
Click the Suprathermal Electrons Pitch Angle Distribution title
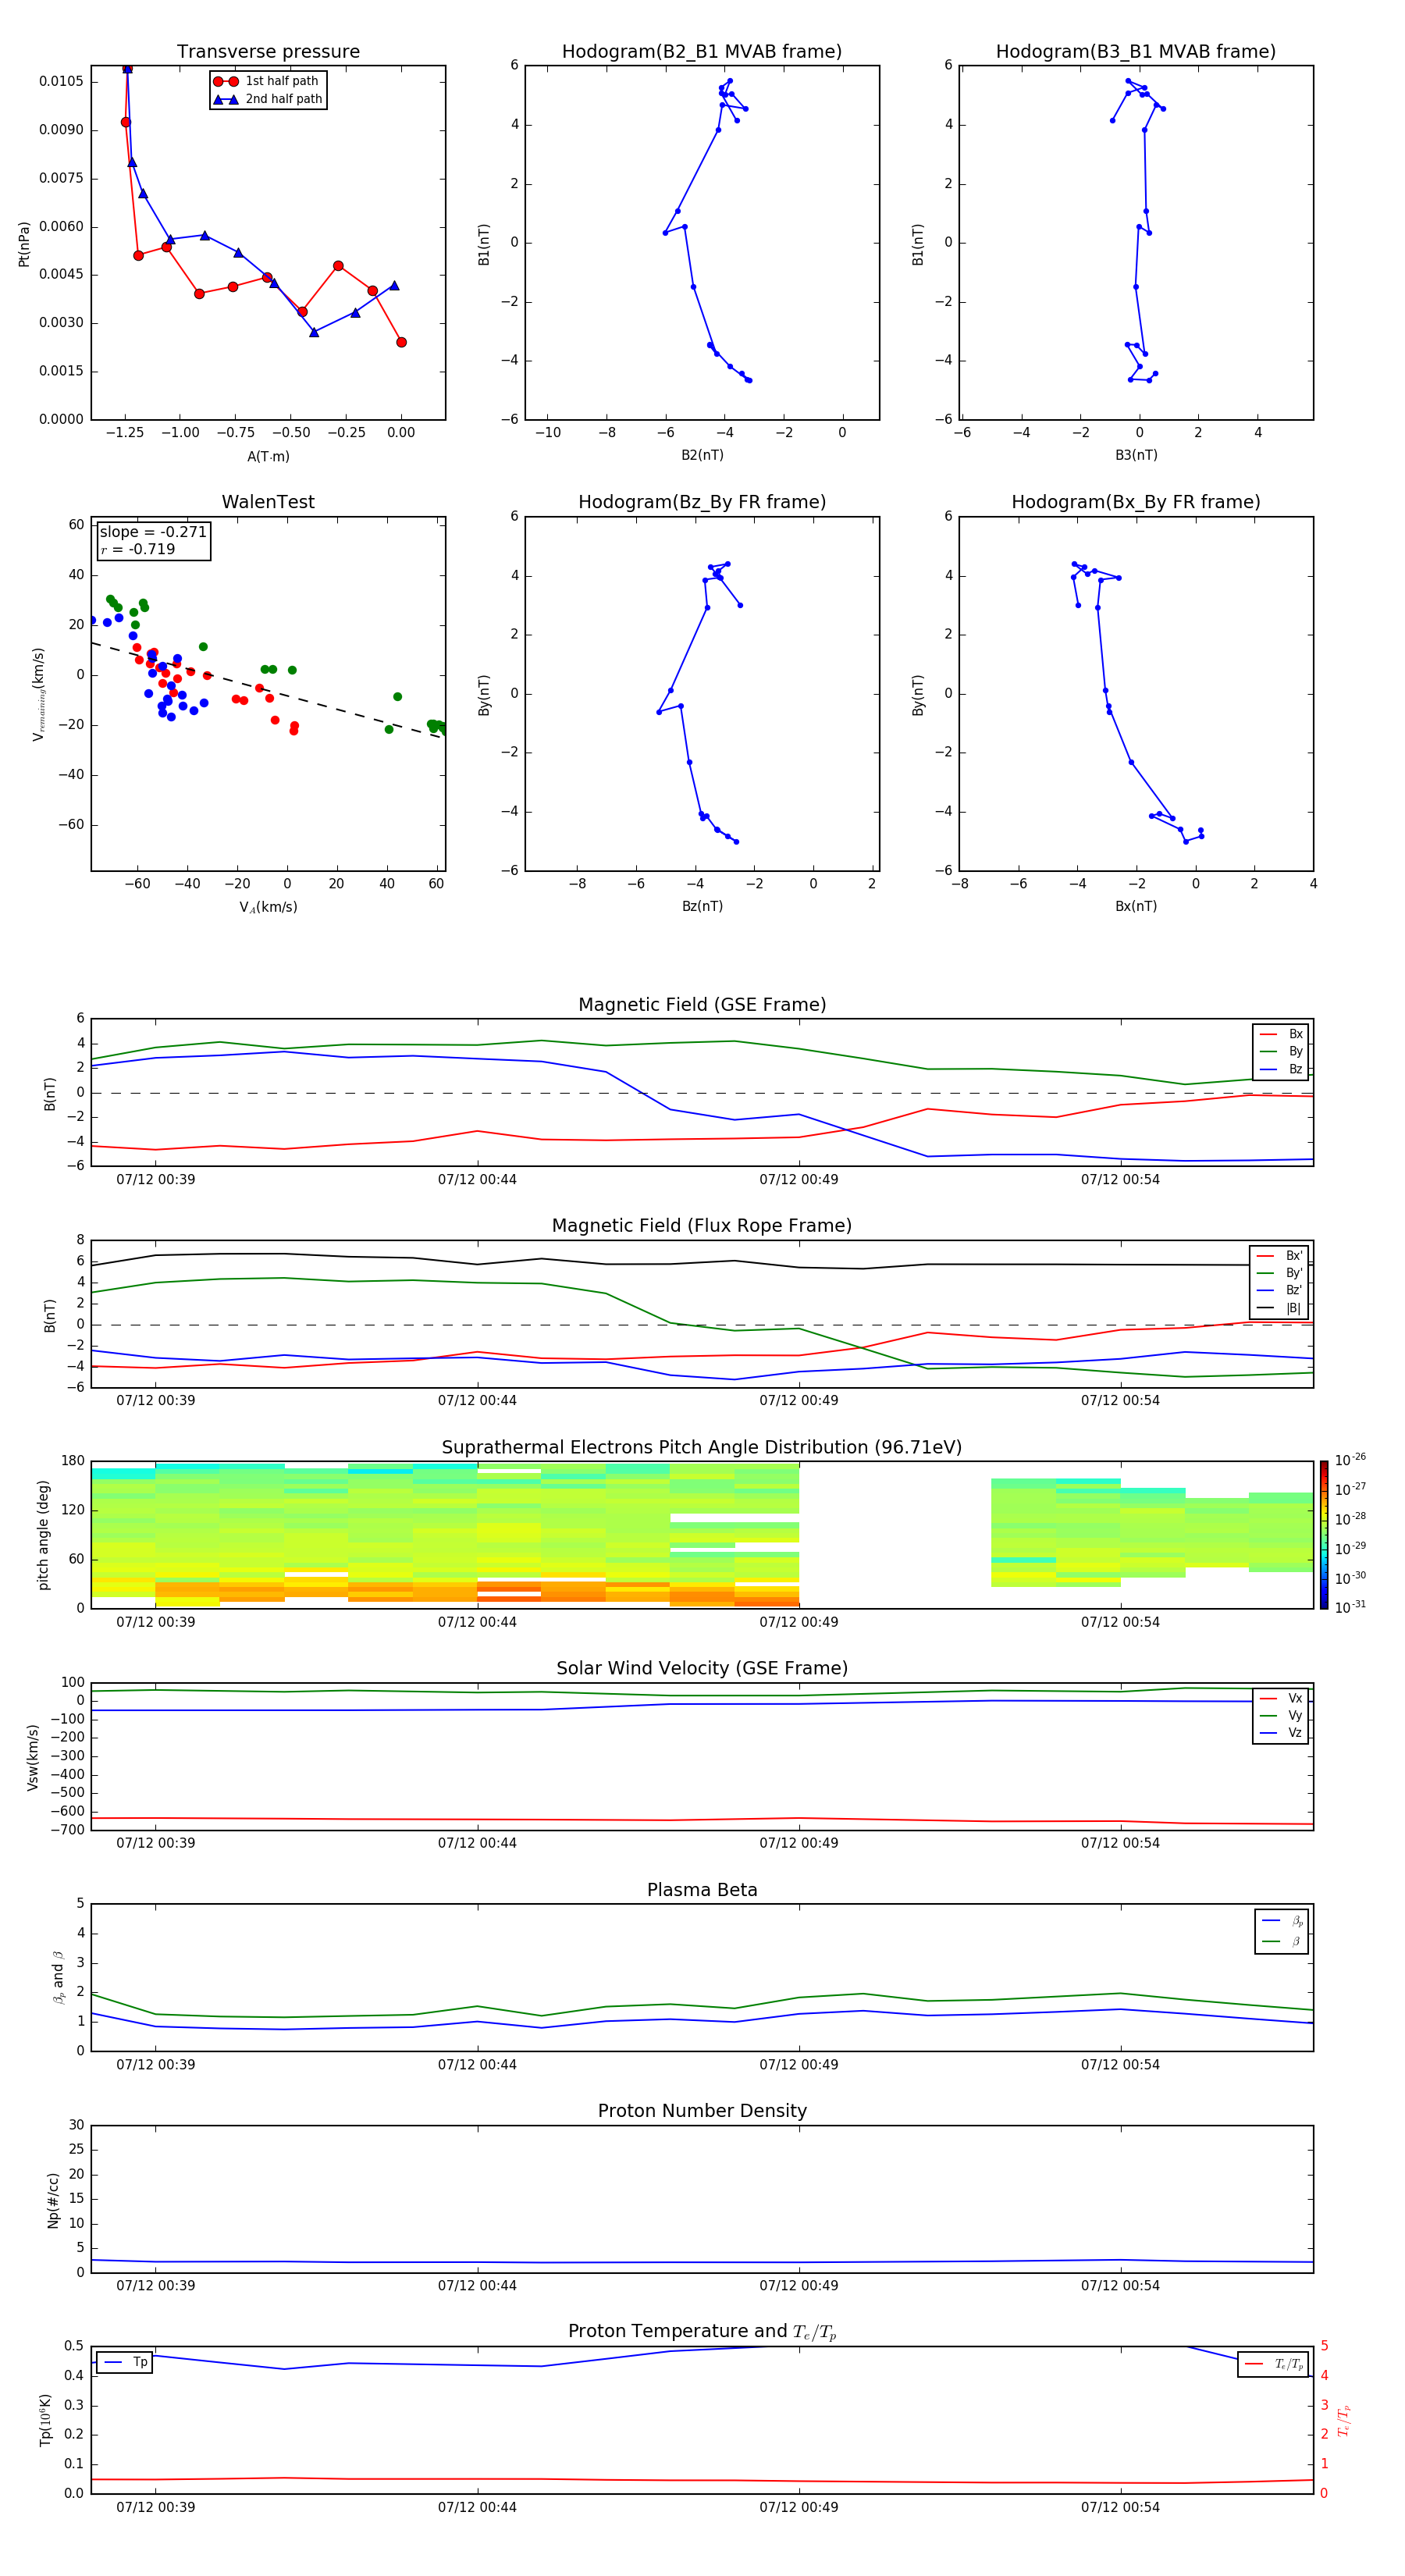(x=702, y=1448)
